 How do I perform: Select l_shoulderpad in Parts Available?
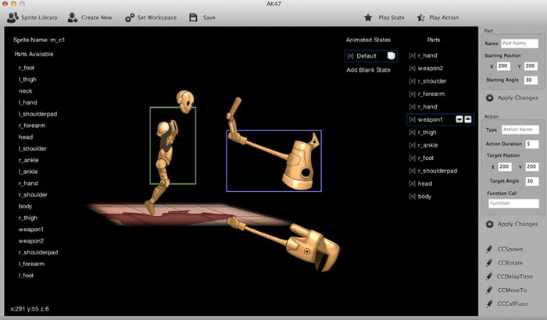tap(38, 114)
